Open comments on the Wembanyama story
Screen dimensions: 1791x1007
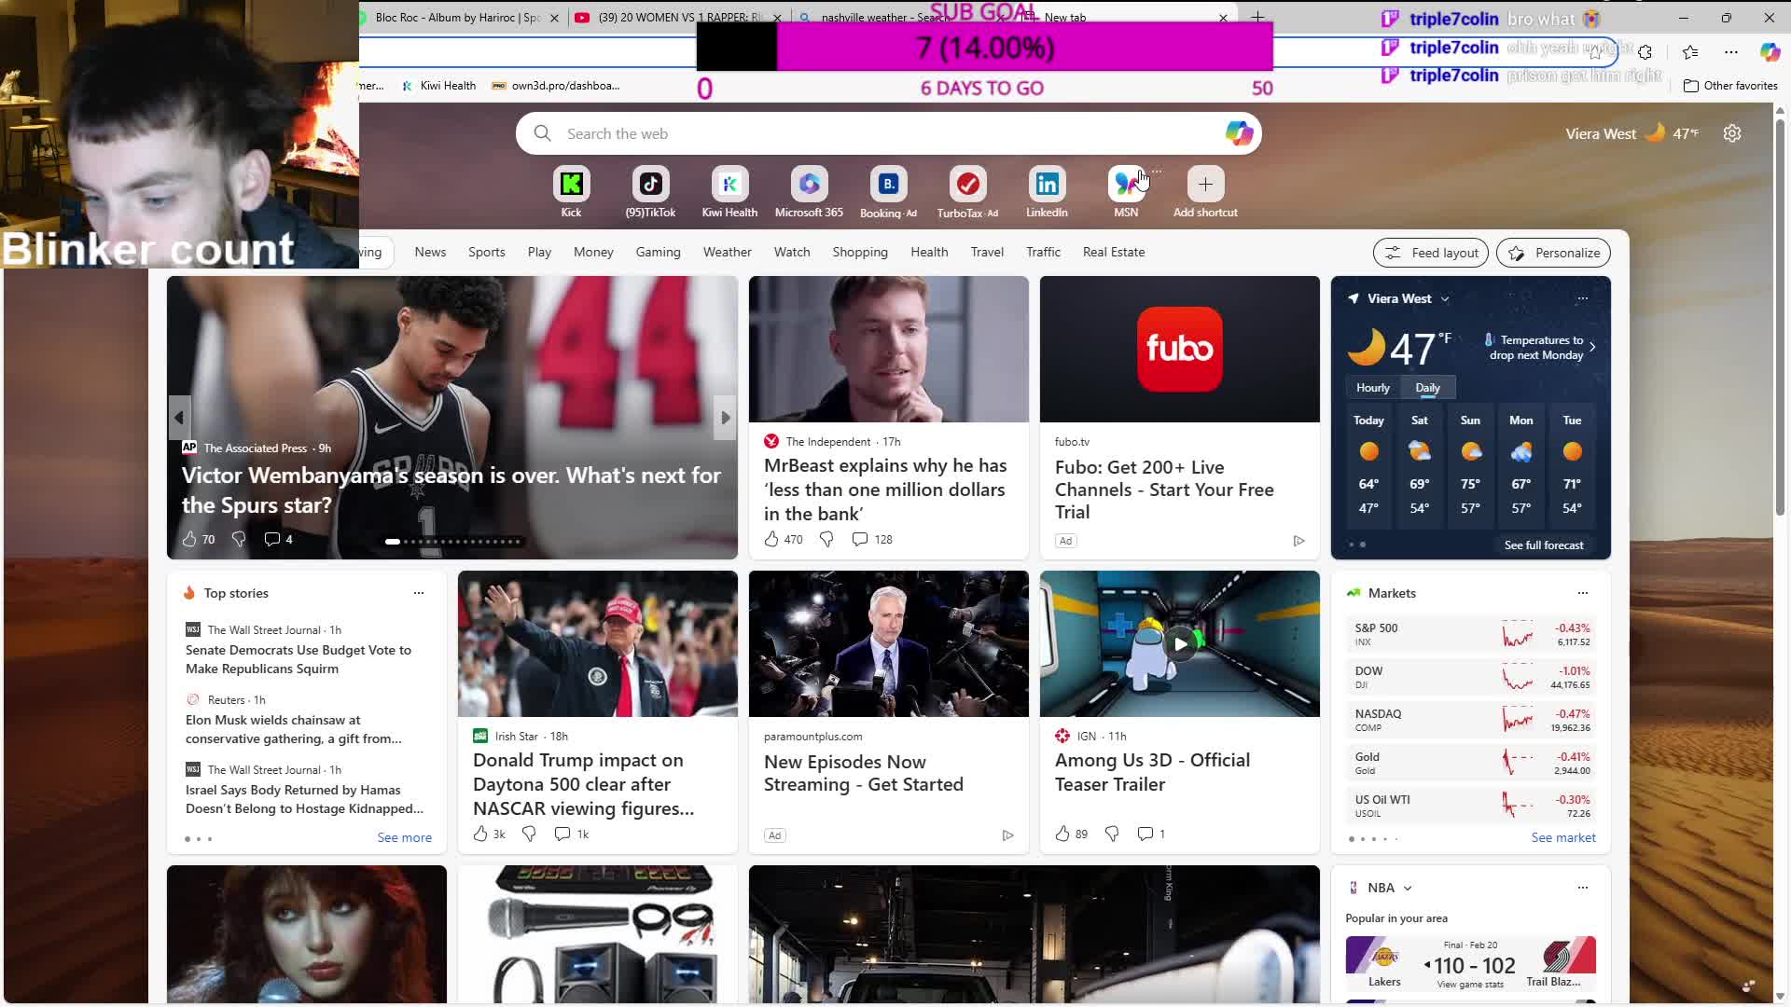click(x=272, y=539)
